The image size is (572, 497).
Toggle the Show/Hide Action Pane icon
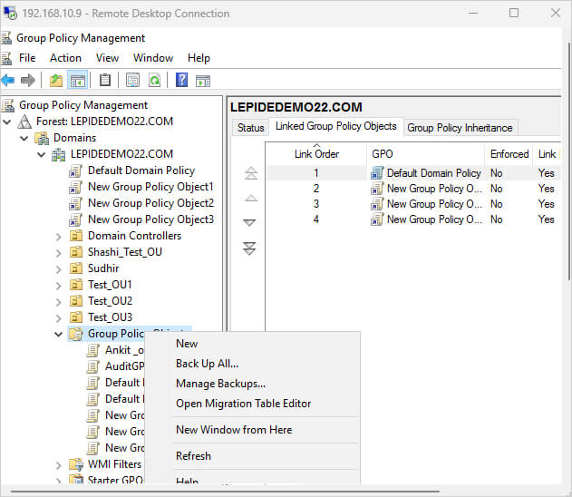click(203, 81)
